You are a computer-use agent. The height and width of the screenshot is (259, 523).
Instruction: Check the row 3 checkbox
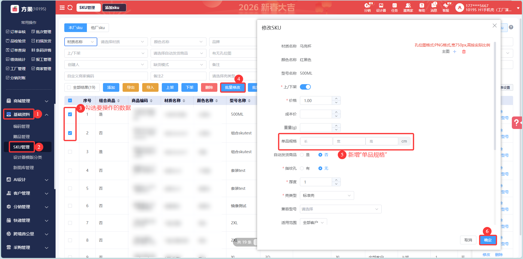pos(70,152)
